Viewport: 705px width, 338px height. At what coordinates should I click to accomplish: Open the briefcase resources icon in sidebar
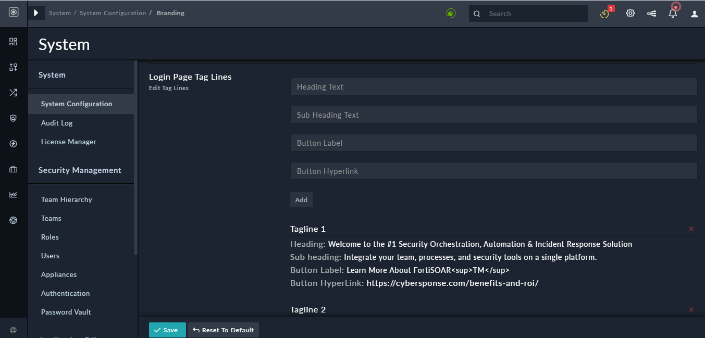point(14,169)
